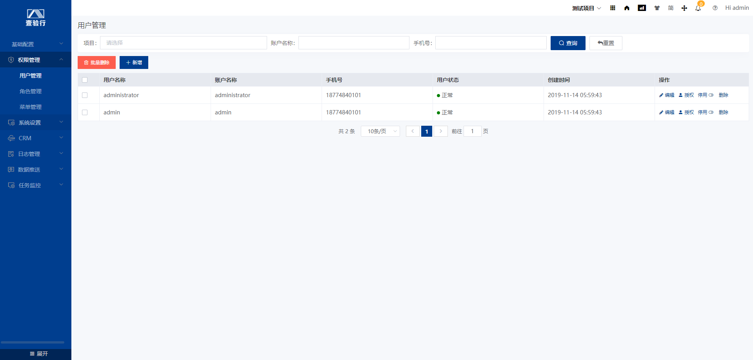Click the 数据推送 sidebar icon
Screen dimensions: 753x360
[x=11, y=170]
